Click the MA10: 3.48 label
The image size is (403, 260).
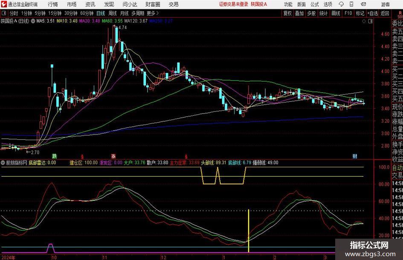coord(67,21)
